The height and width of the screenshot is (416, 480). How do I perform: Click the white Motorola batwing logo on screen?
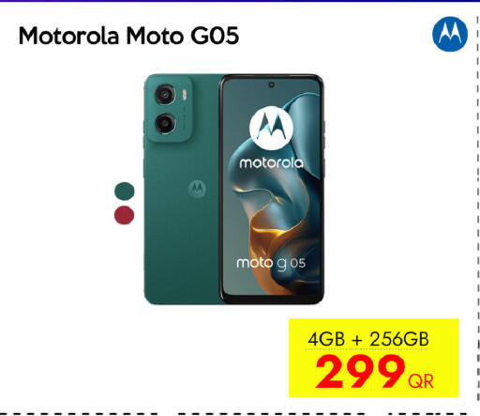pyautogui.click(x=271, y=128)
